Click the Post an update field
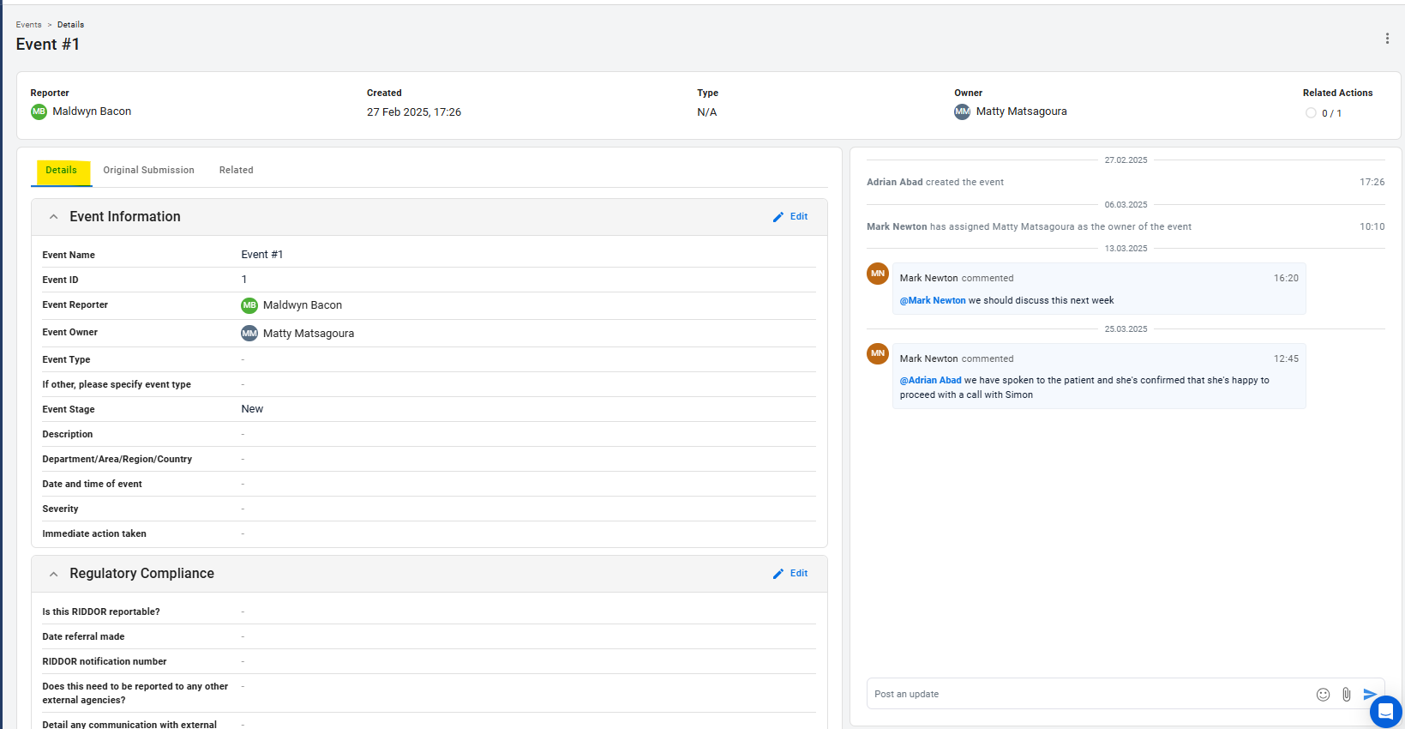This screenshot has width=1405, height=729. pos(1089,695)
